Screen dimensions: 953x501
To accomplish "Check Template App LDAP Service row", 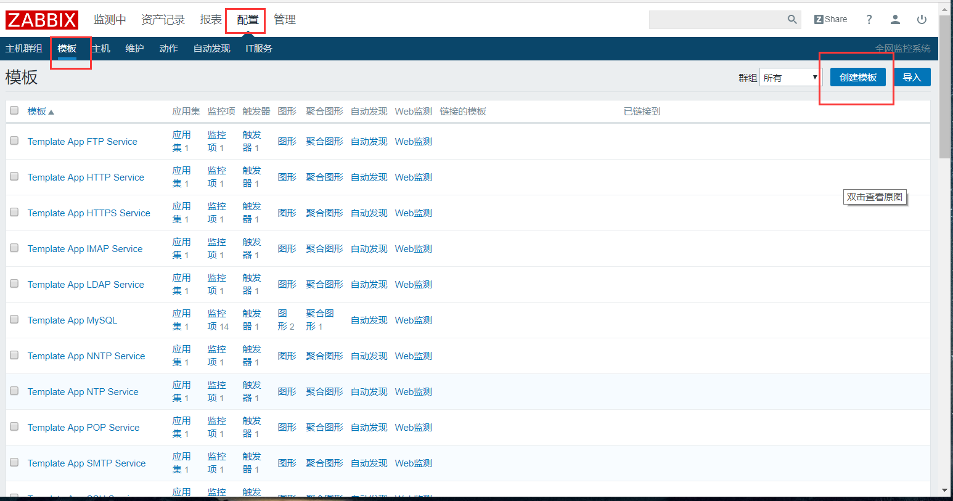I will (14, 284).
